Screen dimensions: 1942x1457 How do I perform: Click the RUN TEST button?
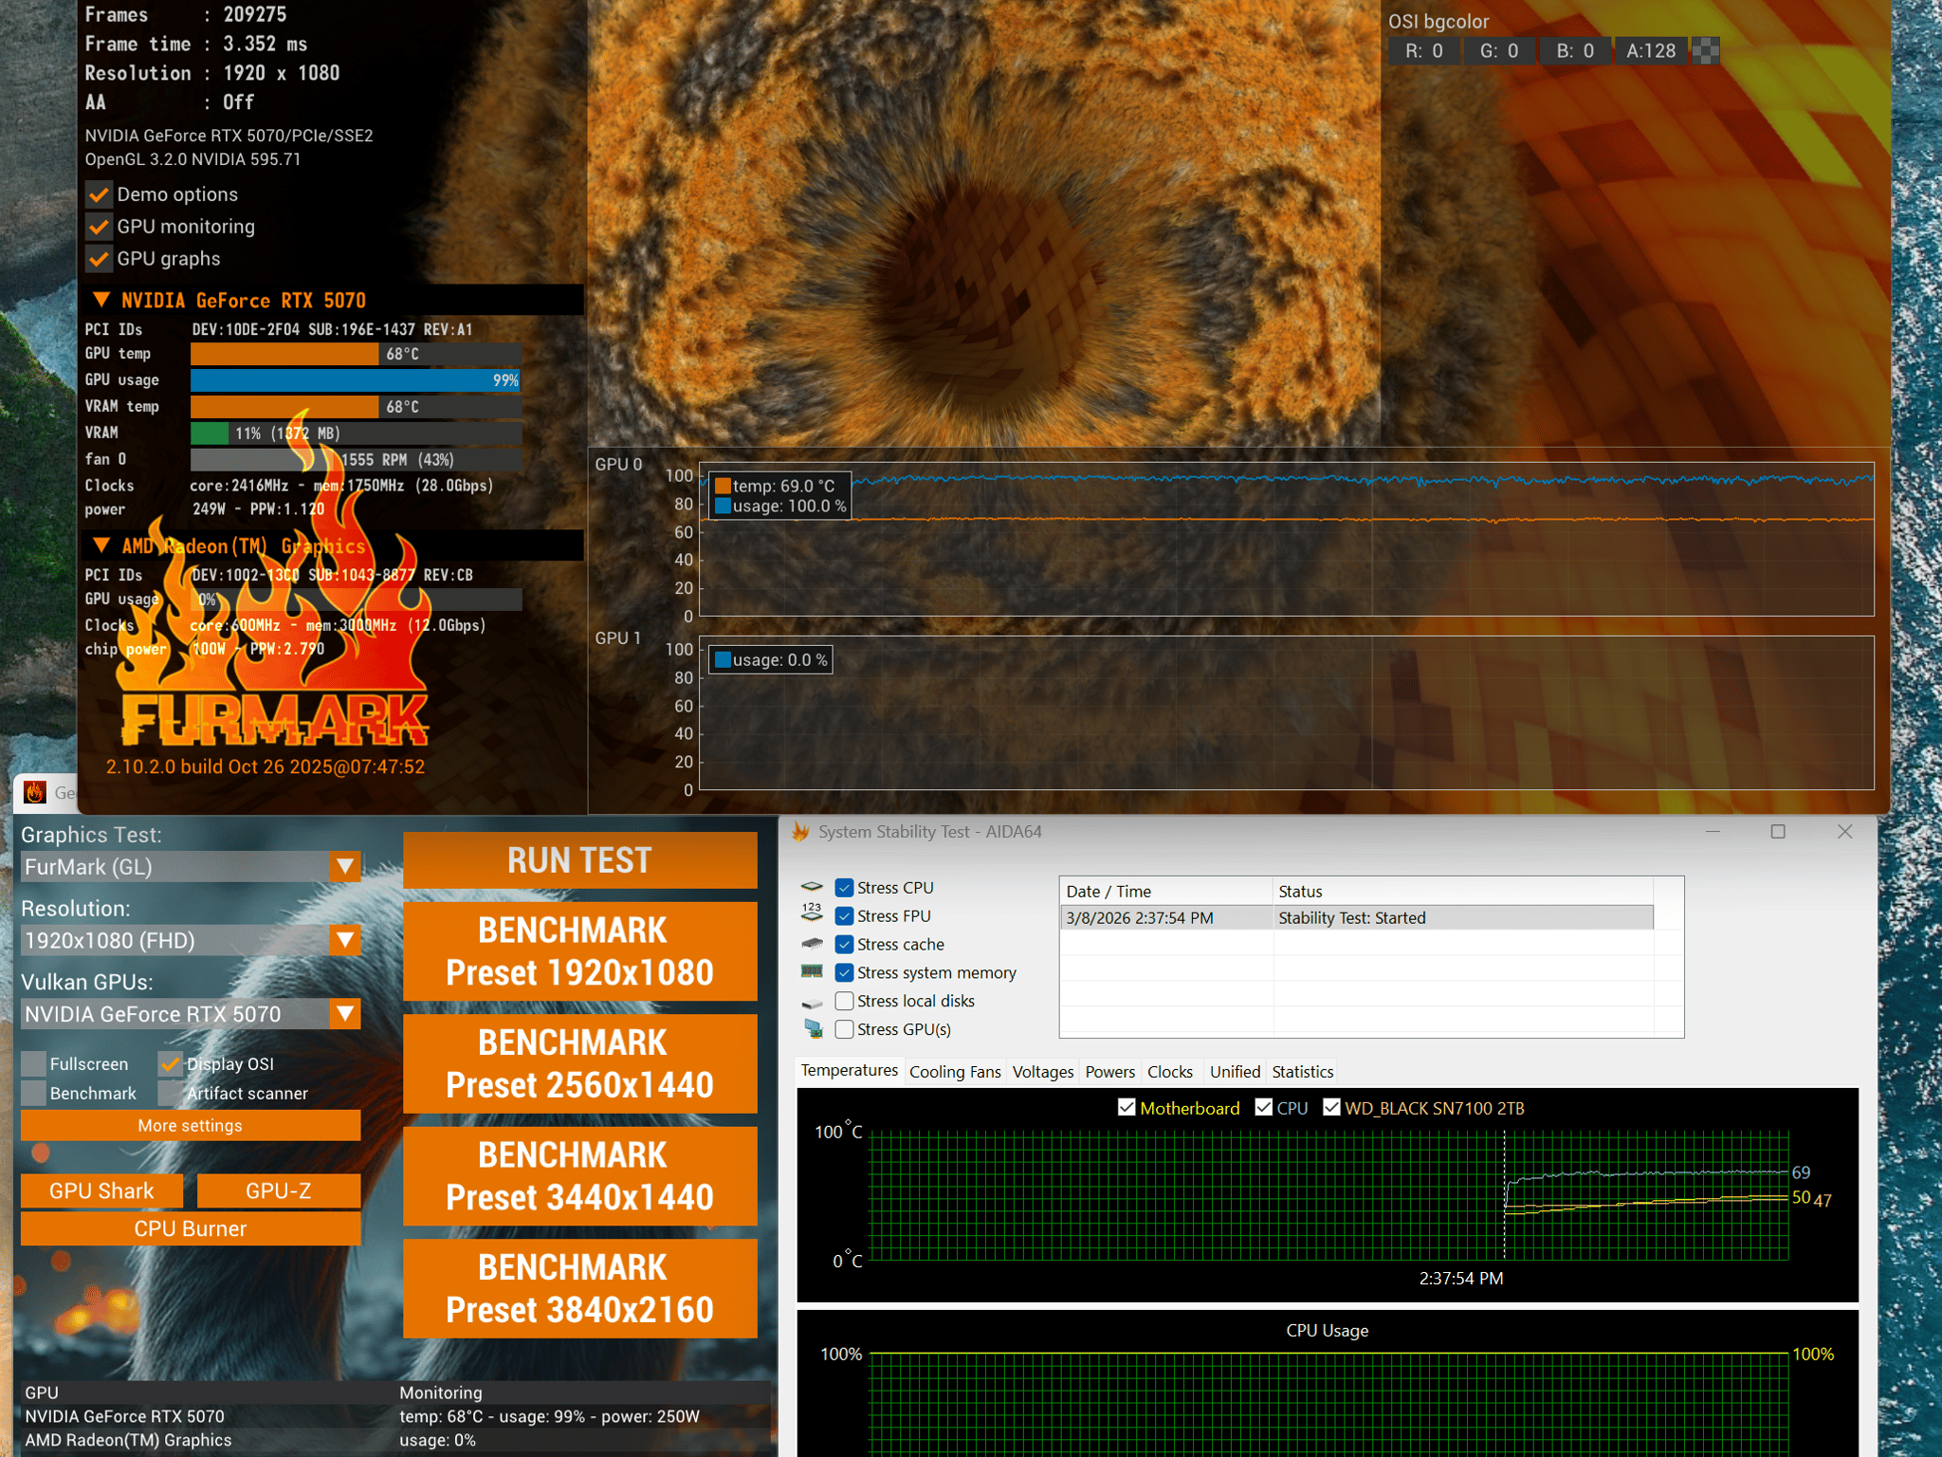pyautogui.click(x=580, y=860)
